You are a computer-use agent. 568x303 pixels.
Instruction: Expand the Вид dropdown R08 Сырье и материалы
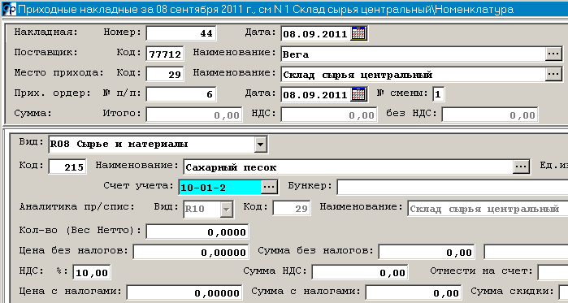click(x=260, y=144)
